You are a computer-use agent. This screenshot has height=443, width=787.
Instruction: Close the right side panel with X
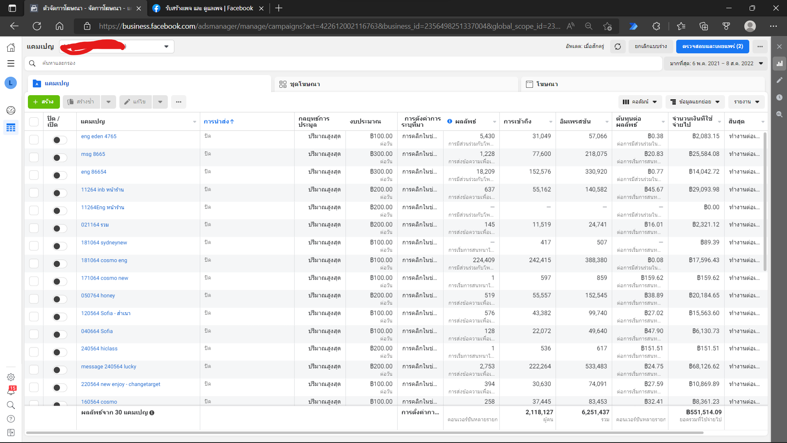point(779,46)
